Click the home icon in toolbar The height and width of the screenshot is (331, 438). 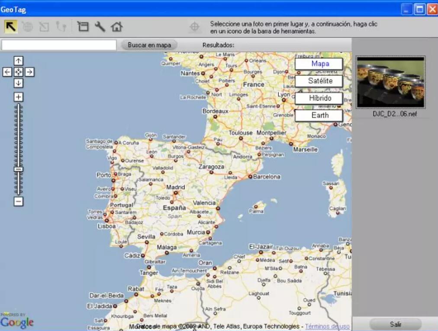[x=116, y=27]
